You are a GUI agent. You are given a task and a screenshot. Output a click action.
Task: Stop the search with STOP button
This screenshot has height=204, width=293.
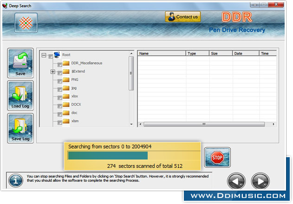(217, 157)
